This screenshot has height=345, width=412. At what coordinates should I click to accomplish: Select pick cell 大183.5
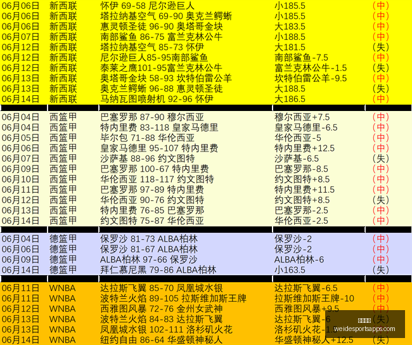click(x=290, y=26)
